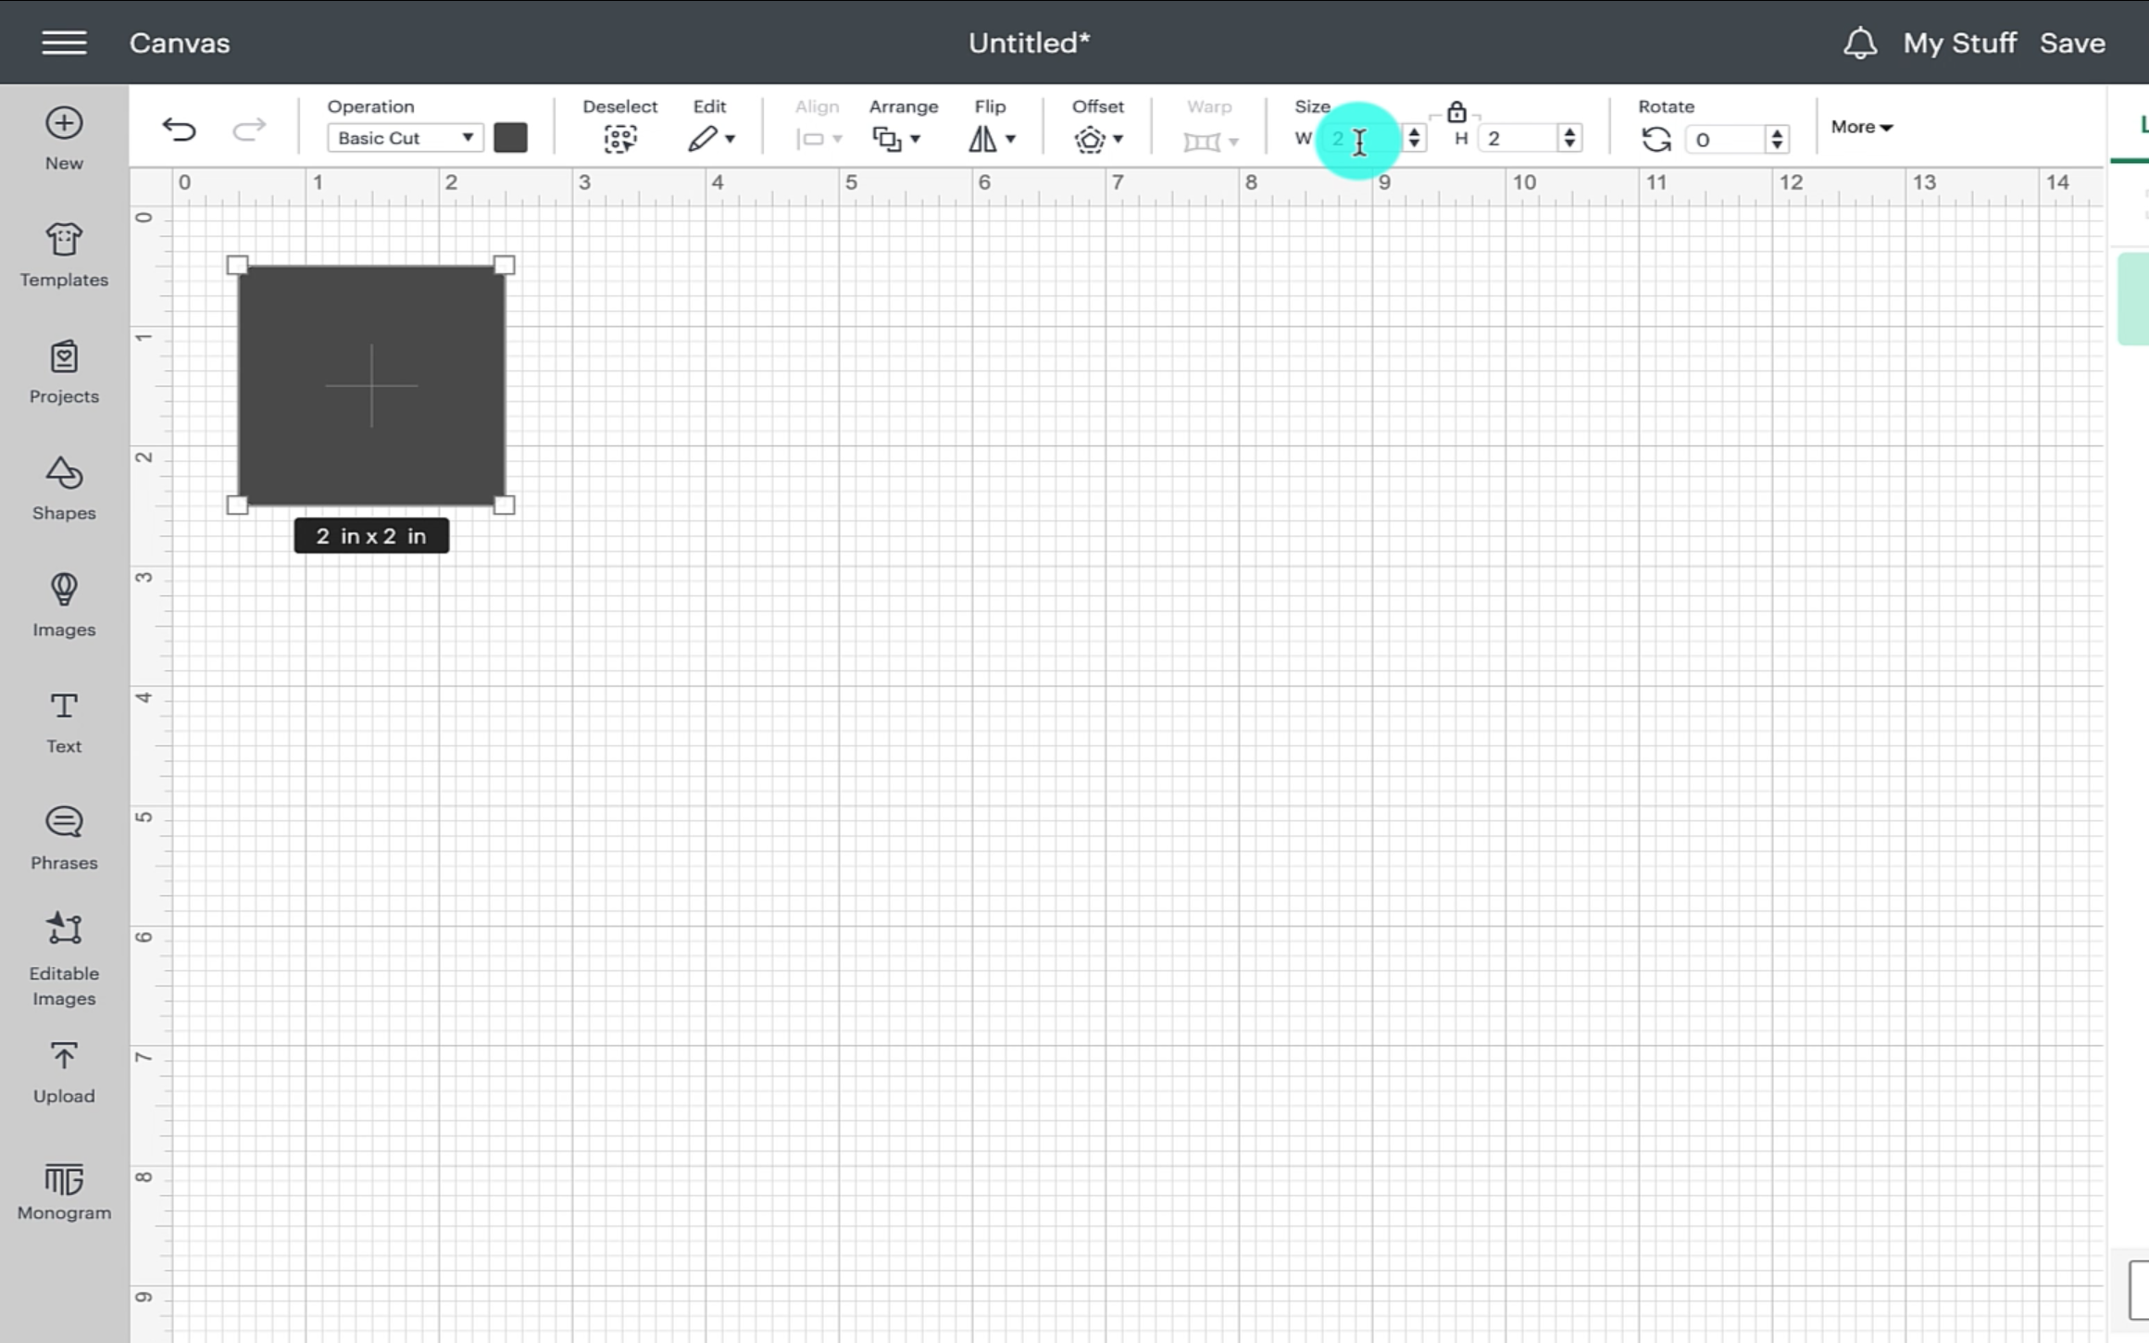Click the Rotate angle input field
This screenshot has height=1343, width=2149.
[x=1726, y=140]
